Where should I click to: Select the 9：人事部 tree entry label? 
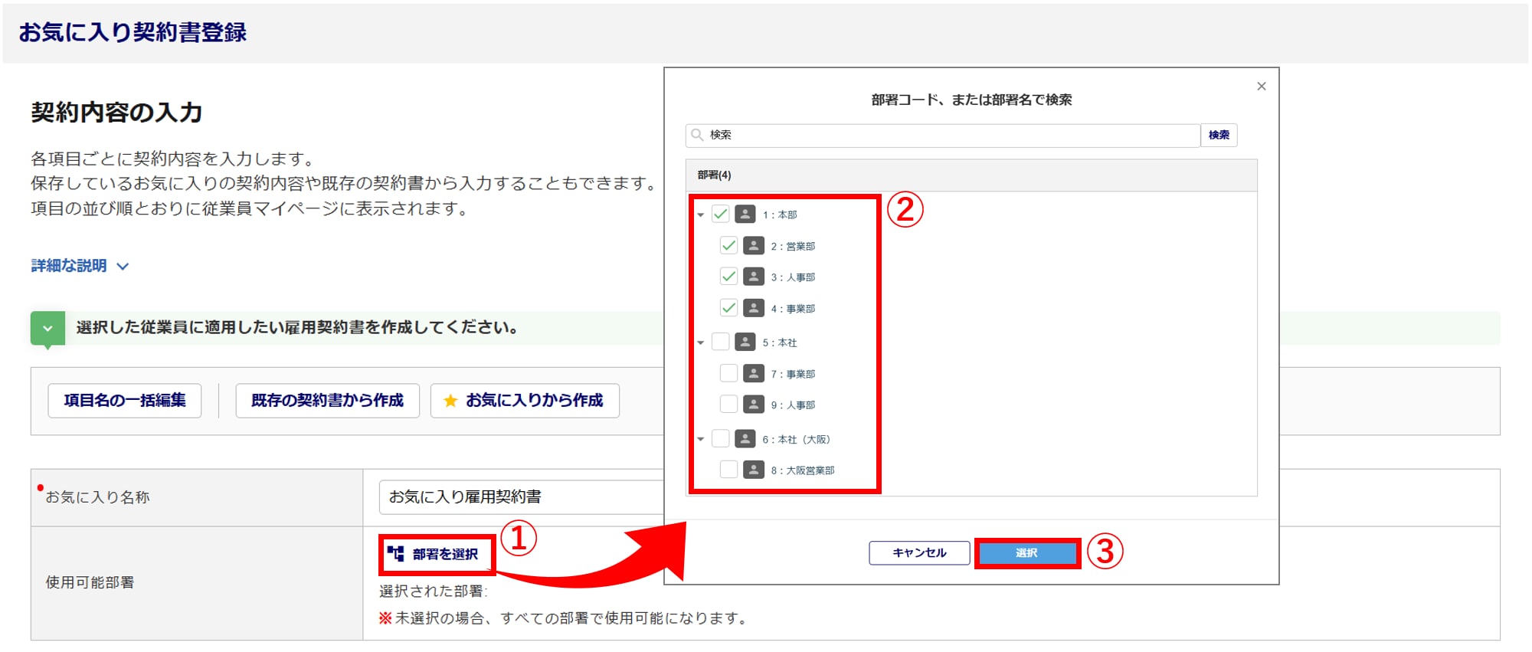point(793,405)
